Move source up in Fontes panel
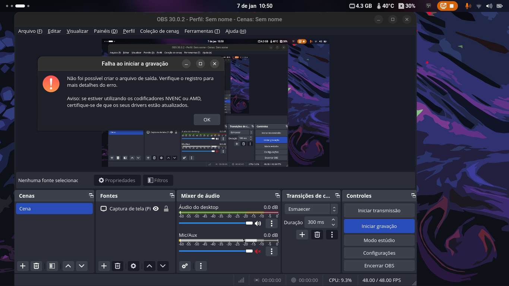This screenshot has width=509, height=286. 149,266
